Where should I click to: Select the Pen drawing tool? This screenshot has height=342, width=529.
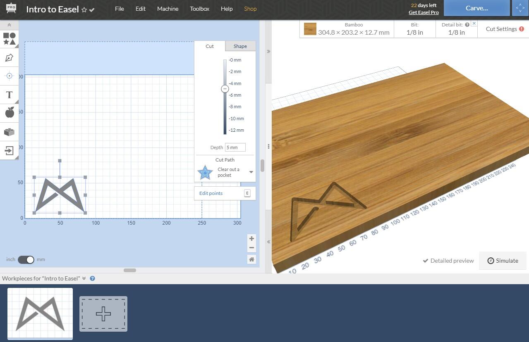point(9,58)
